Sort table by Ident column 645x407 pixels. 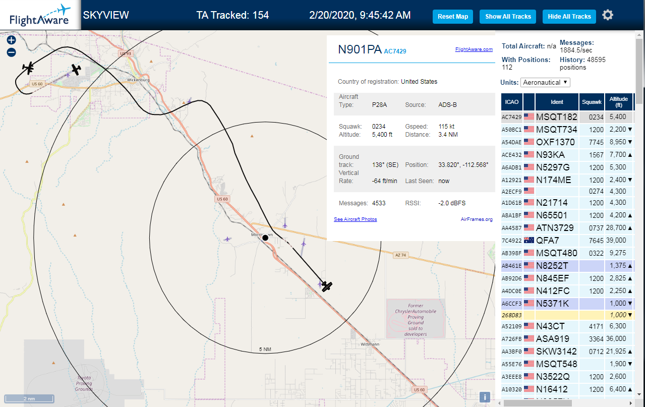(x=557, y=102)
